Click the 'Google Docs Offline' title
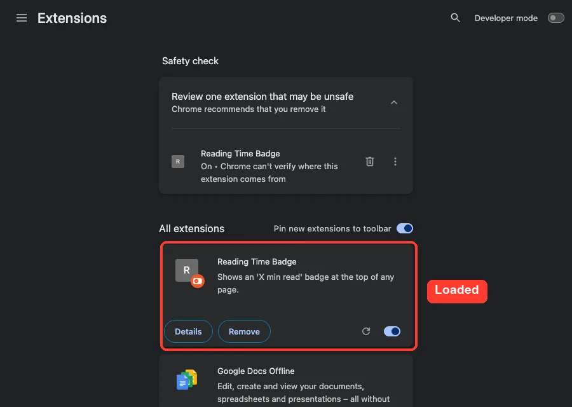The image size is (572, 407). [255, 371]
